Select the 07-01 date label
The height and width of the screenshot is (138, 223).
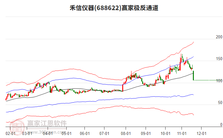point(104,134)
